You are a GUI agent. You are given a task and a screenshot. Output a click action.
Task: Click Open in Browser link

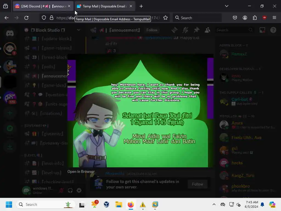(81, 171)
